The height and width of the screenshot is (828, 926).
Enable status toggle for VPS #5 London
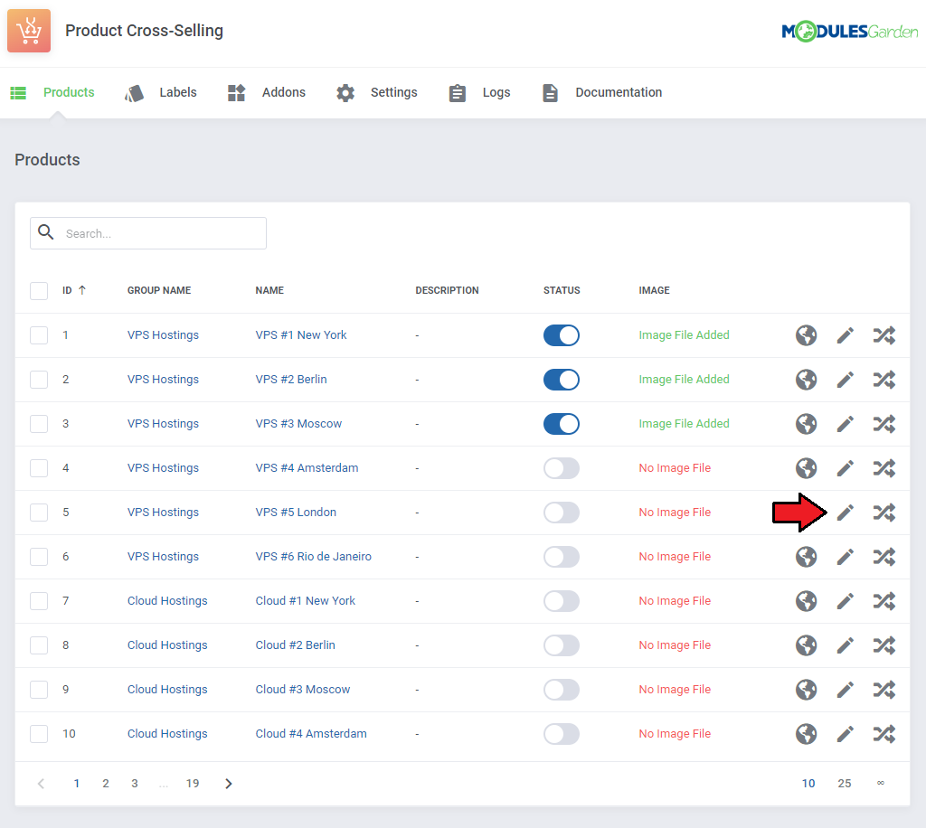(561, 513)
